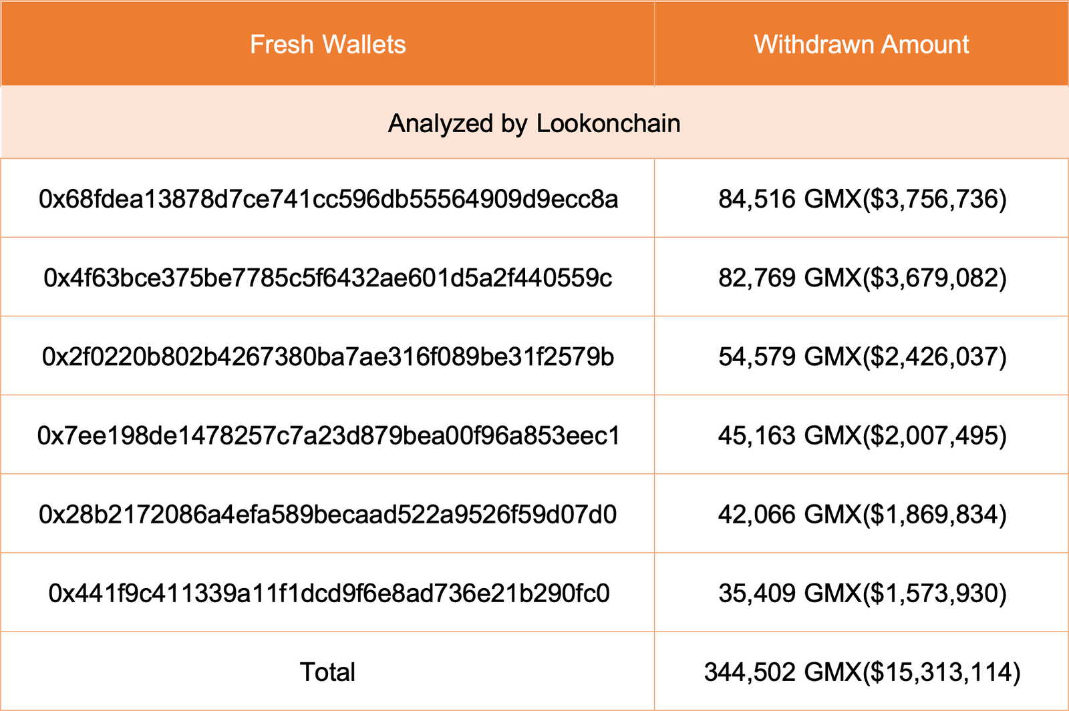Select the 54,579 GMX withdrawn amount cell
1069x711 pixels.
click(x=862, y=357)
